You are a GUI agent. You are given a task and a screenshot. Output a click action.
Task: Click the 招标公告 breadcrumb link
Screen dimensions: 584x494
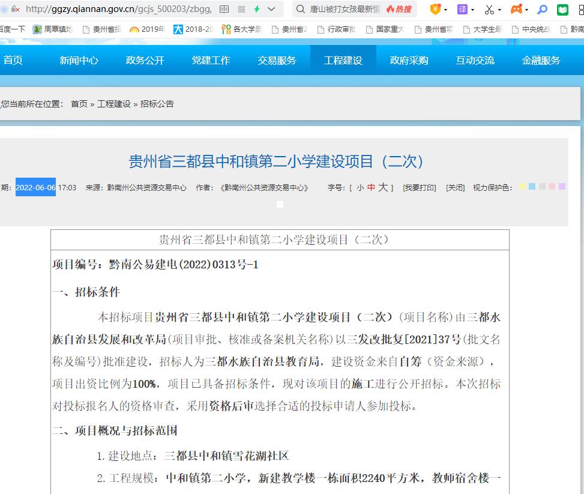[157, 104]
